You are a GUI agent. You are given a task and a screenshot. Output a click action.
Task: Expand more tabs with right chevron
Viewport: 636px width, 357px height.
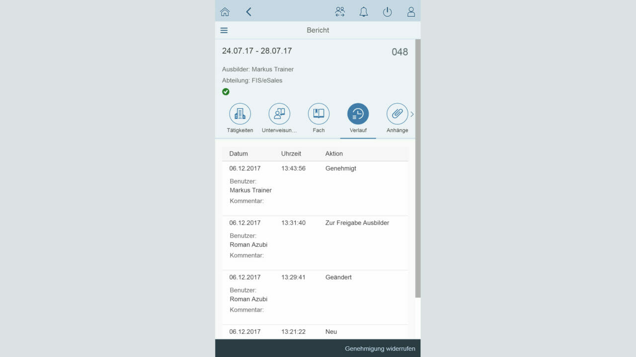pyautogui.click(x=412, y=114)
